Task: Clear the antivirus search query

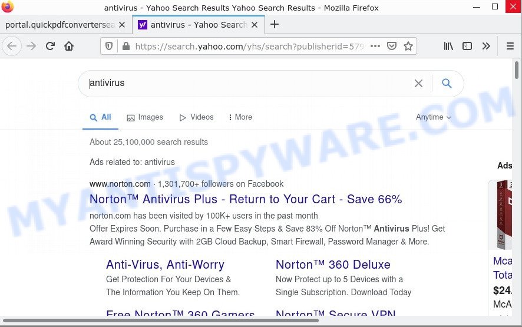Action: 418,83
